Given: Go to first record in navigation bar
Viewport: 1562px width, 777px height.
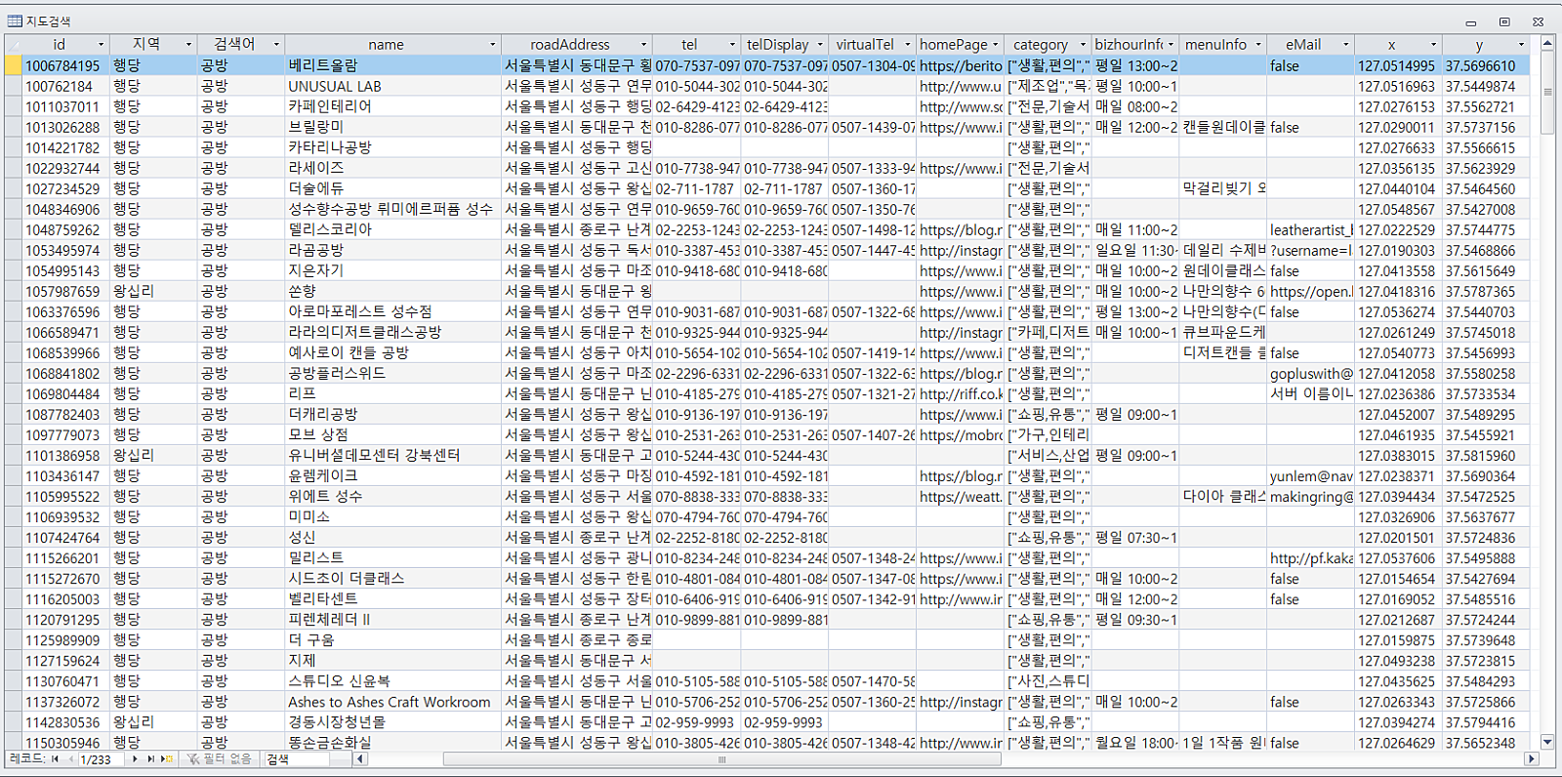Looking at the screenshot, I should (55, 758).
